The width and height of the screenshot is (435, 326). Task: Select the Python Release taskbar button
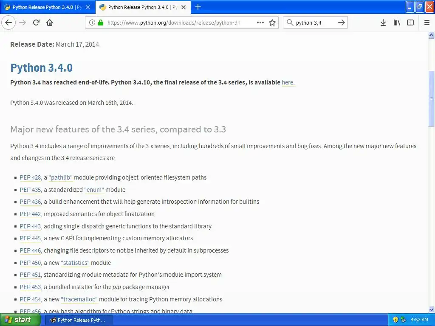(x=79, y=320)
